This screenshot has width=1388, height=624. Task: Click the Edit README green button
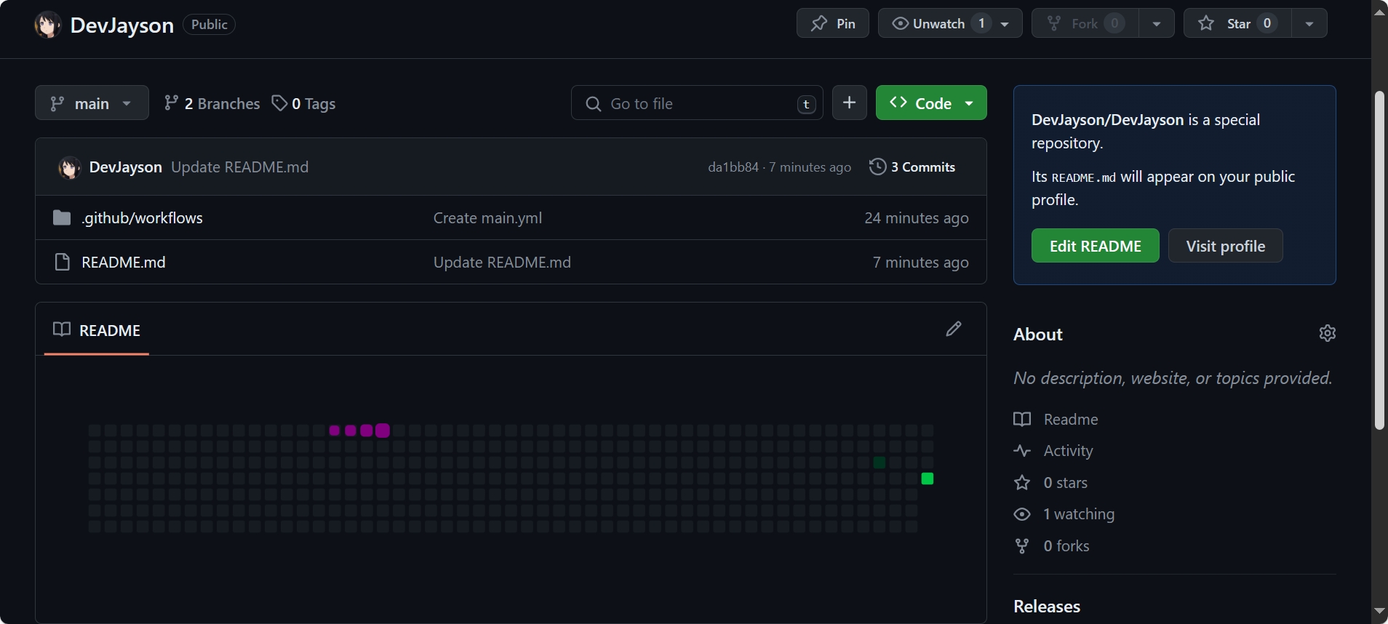(x=1096, y=246)
